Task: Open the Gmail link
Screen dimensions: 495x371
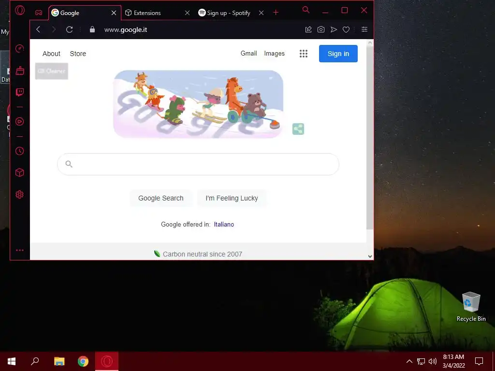Action: click(x=249, y=53)
